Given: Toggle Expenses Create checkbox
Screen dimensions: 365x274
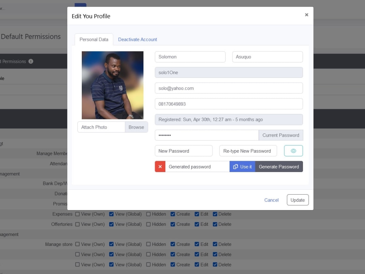Looking at the screenshot, I should 173,214.
